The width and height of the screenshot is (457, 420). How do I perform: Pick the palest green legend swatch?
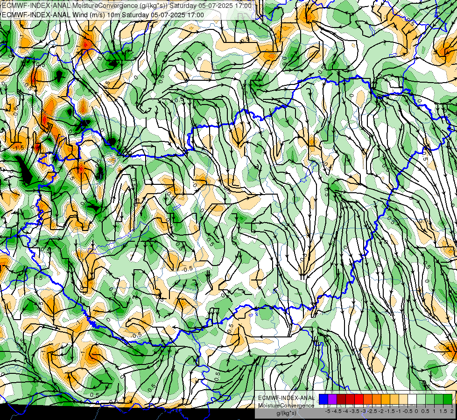point(421,399)
